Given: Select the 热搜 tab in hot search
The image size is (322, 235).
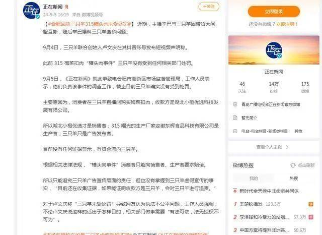Looking at the screenshot, I should click(294, 179).
